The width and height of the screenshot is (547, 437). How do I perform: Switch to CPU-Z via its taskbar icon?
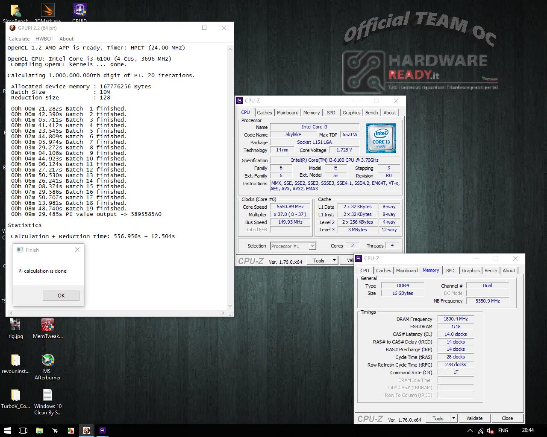103,430
